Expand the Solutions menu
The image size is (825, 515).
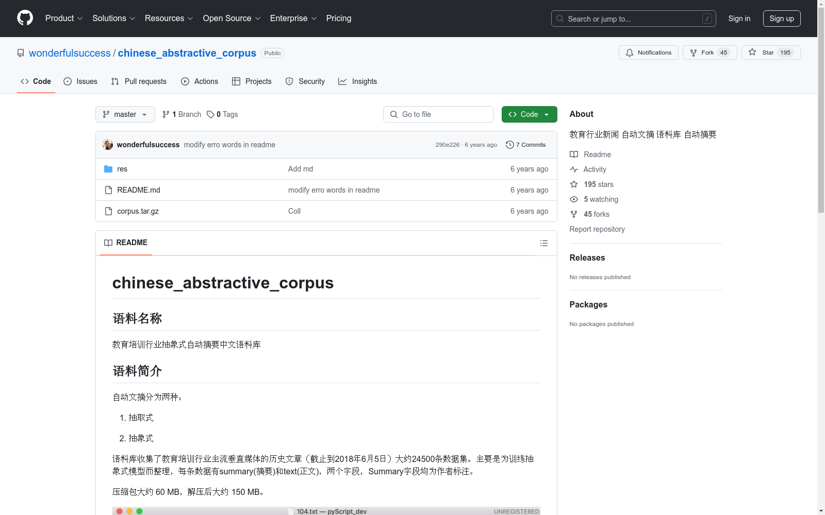[113, 18]
